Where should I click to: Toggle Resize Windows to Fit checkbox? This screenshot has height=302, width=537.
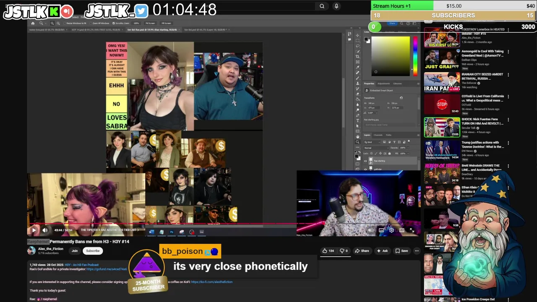(65, 23)
